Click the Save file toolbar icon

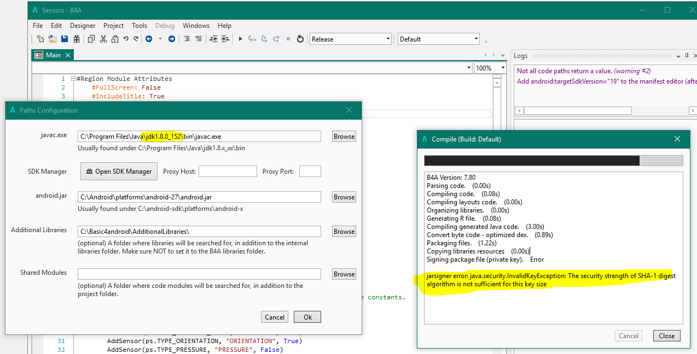click(x=65, y=39)
